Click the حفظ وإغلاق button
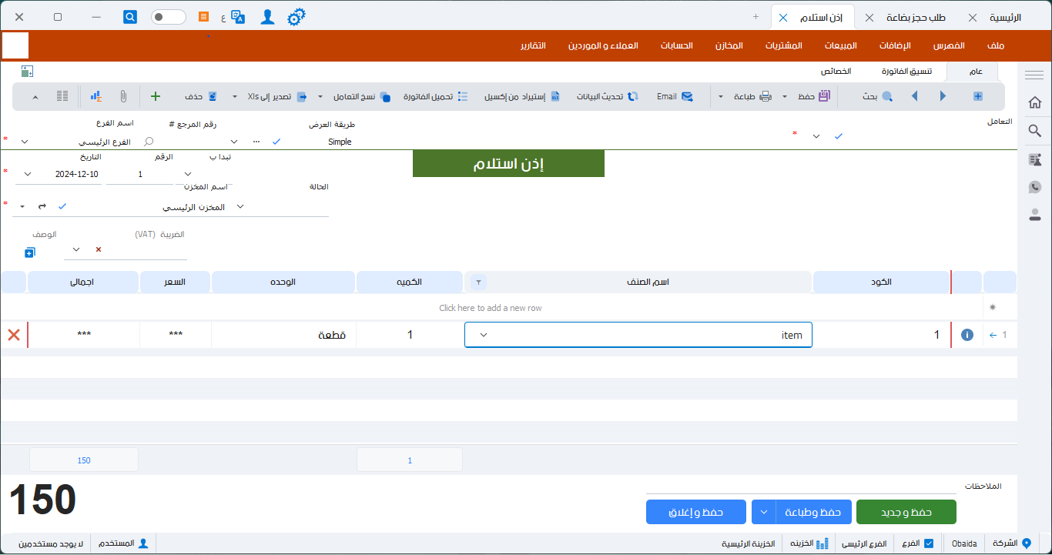The height and width of the screenshot is (555, 1052). [695, 512]
